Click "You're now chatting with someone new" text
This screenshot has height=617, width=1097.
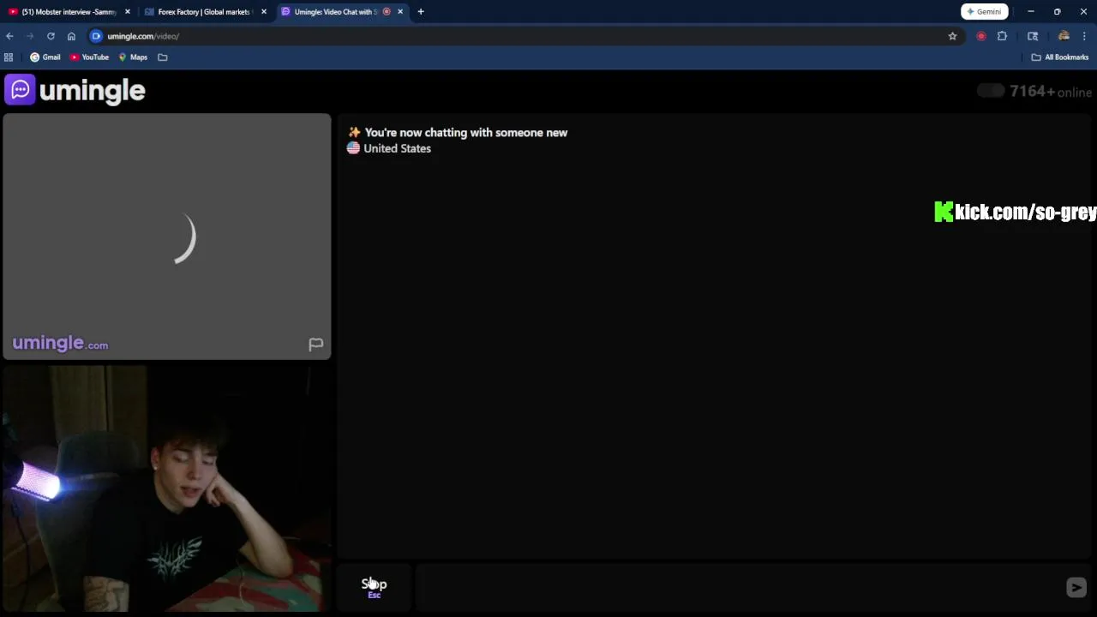click(466, 133)
